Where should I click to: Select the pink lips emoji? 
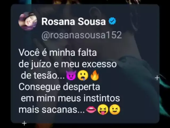pos(91,110)
